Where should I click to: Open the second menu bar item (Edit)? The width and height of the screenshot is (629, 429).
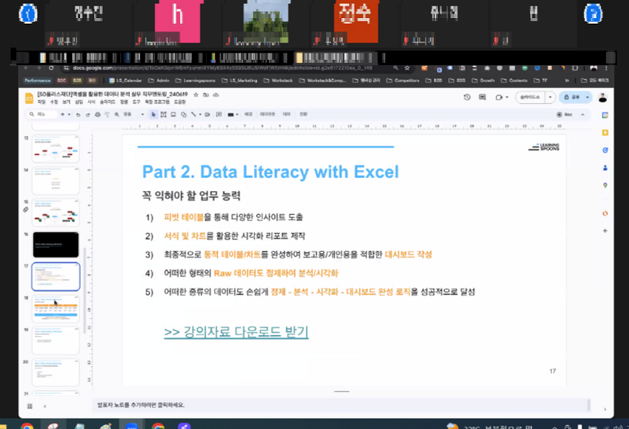[x=53, y=102]
